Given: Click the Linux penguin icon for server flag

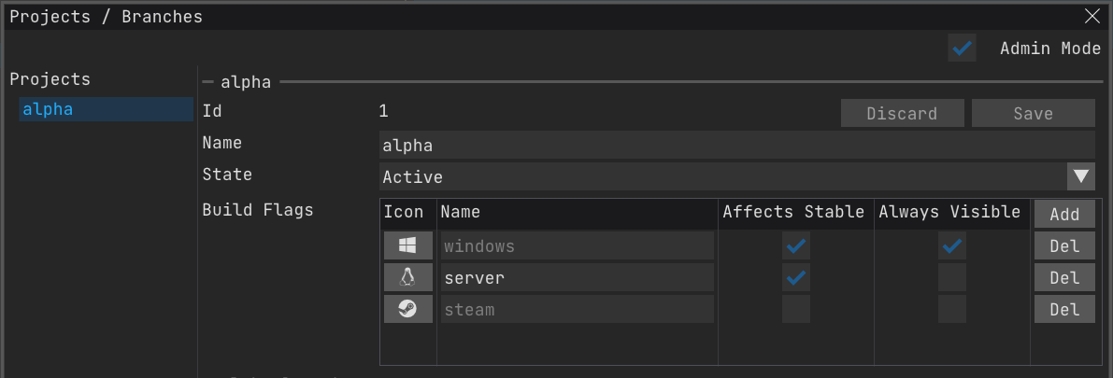Looking at the screenshot, I should [x=407, y=278].
